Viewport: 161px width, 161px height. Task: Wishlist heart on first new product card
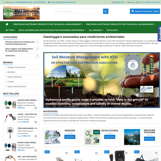coord(67,153)
